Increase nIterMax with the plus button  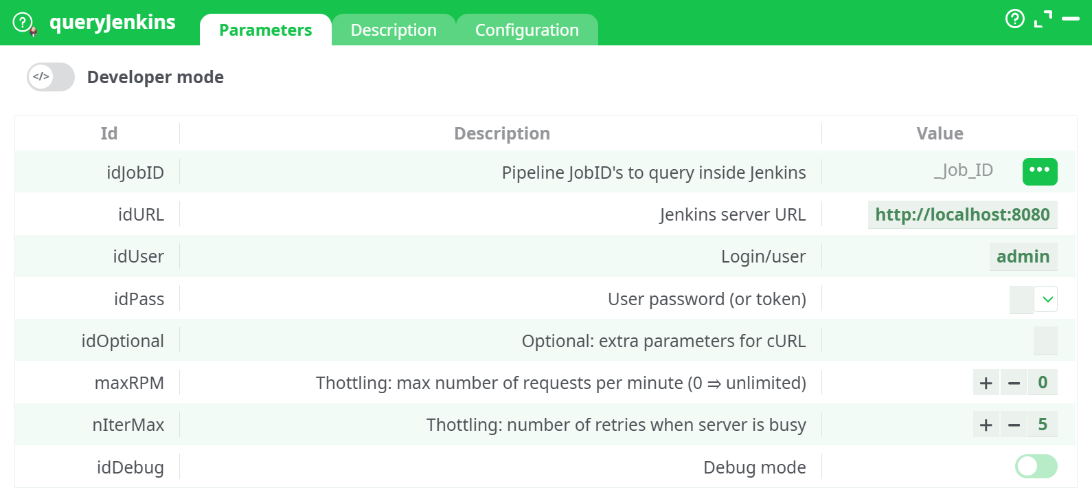click(x=986, y=425)
